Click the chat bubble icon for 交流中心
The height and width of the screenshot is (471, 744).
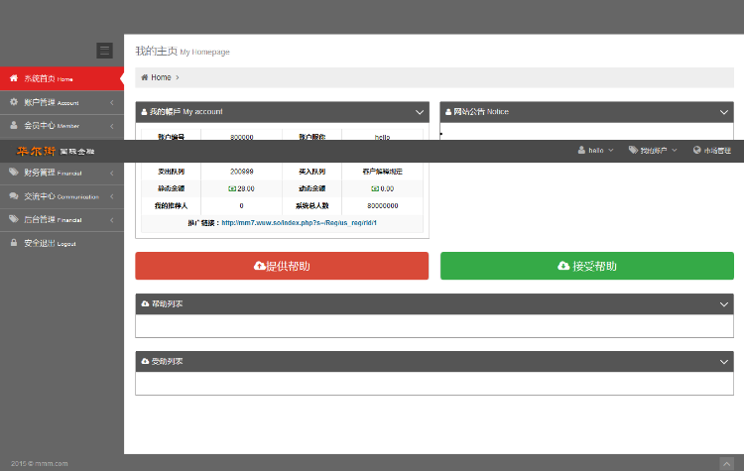tap(14, 196)
